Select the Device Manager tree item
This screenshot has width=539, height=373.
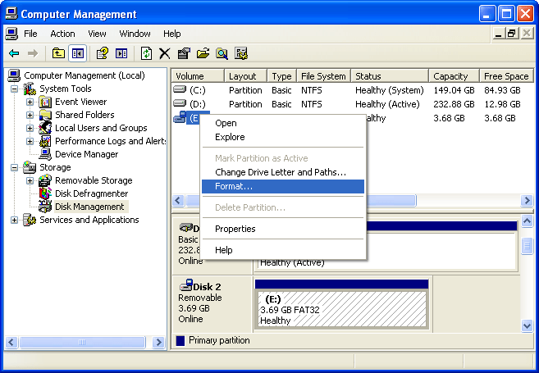pos(87,154)
